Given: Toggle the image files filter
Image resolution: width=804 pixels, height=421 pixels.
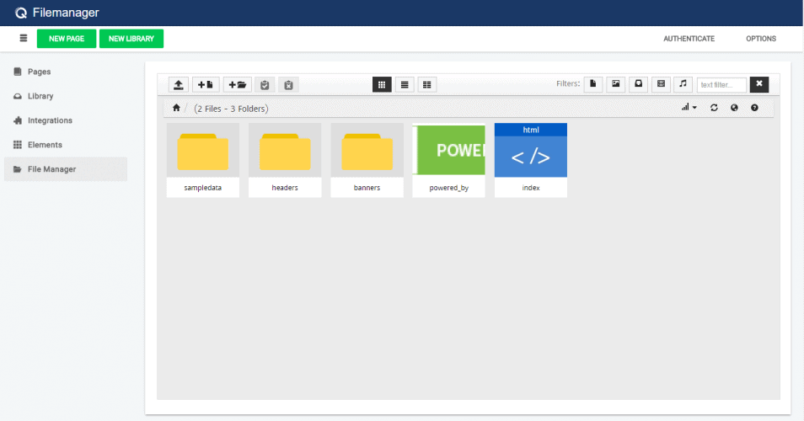Looking at the screenshot, I should pos(616,84).
